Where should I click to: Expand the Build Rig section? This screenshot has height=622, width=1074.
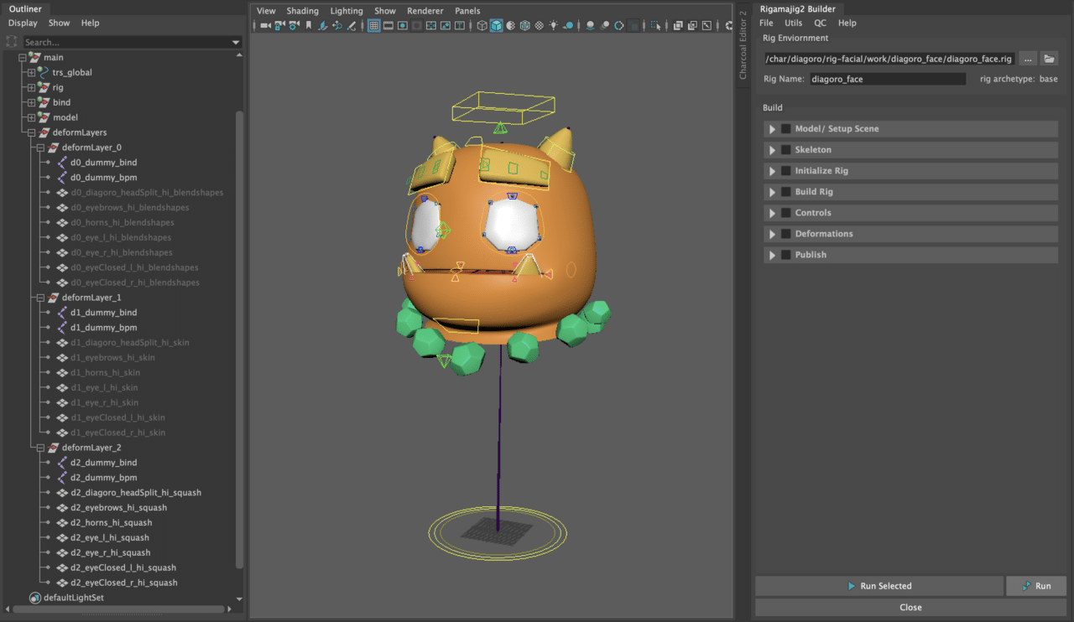point(772,192)
